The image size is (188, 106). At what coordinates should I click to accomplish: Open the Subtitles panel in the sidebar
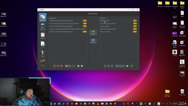point(43,36)
